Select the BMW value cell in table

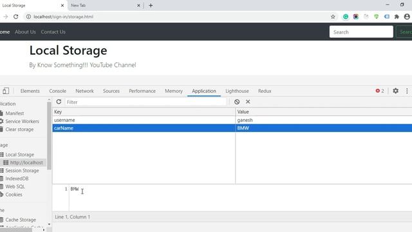(x=324, y=128)
